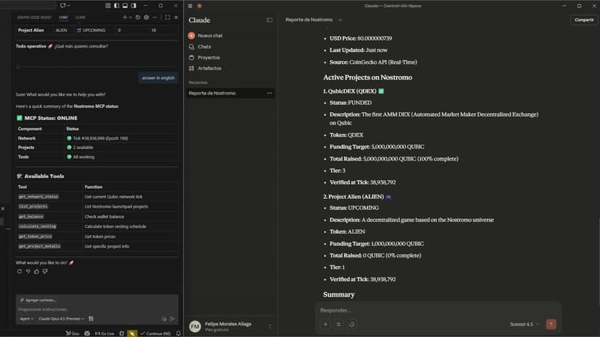Click Continue (NE) status bar item
Viewport: 600px width, 337px height.
point(155,333)
